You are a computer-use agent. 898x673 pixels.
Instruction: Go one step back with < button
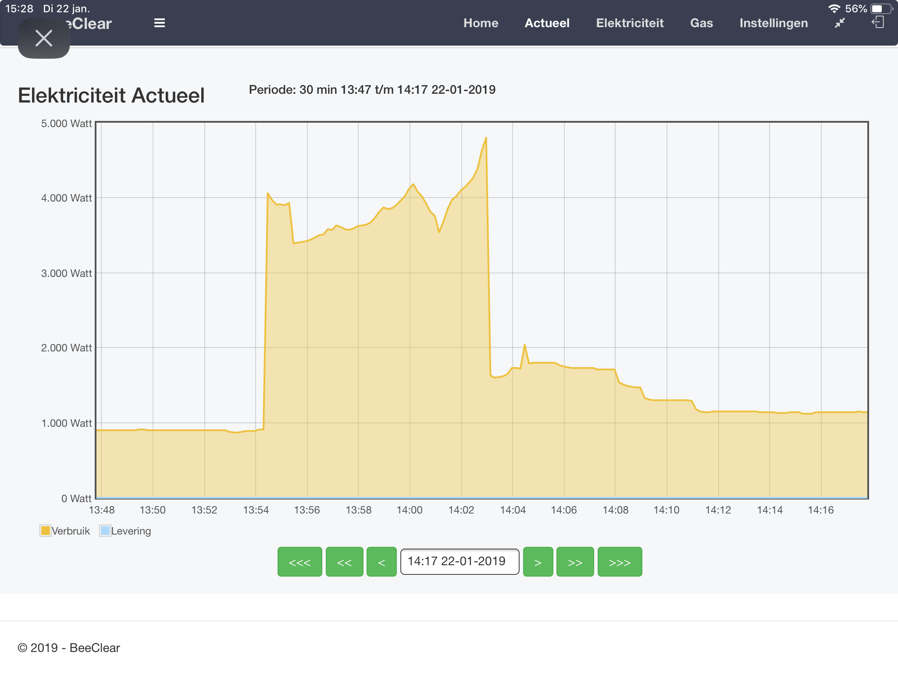coord(381,562)
